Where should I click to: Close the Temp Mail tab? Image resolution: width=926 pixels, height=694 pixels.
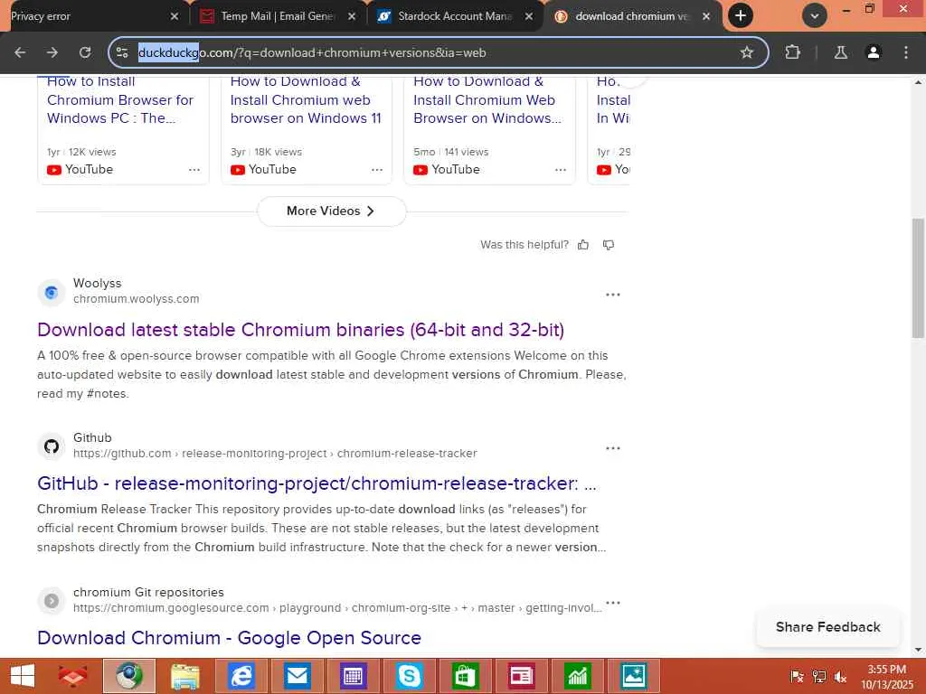352,16
